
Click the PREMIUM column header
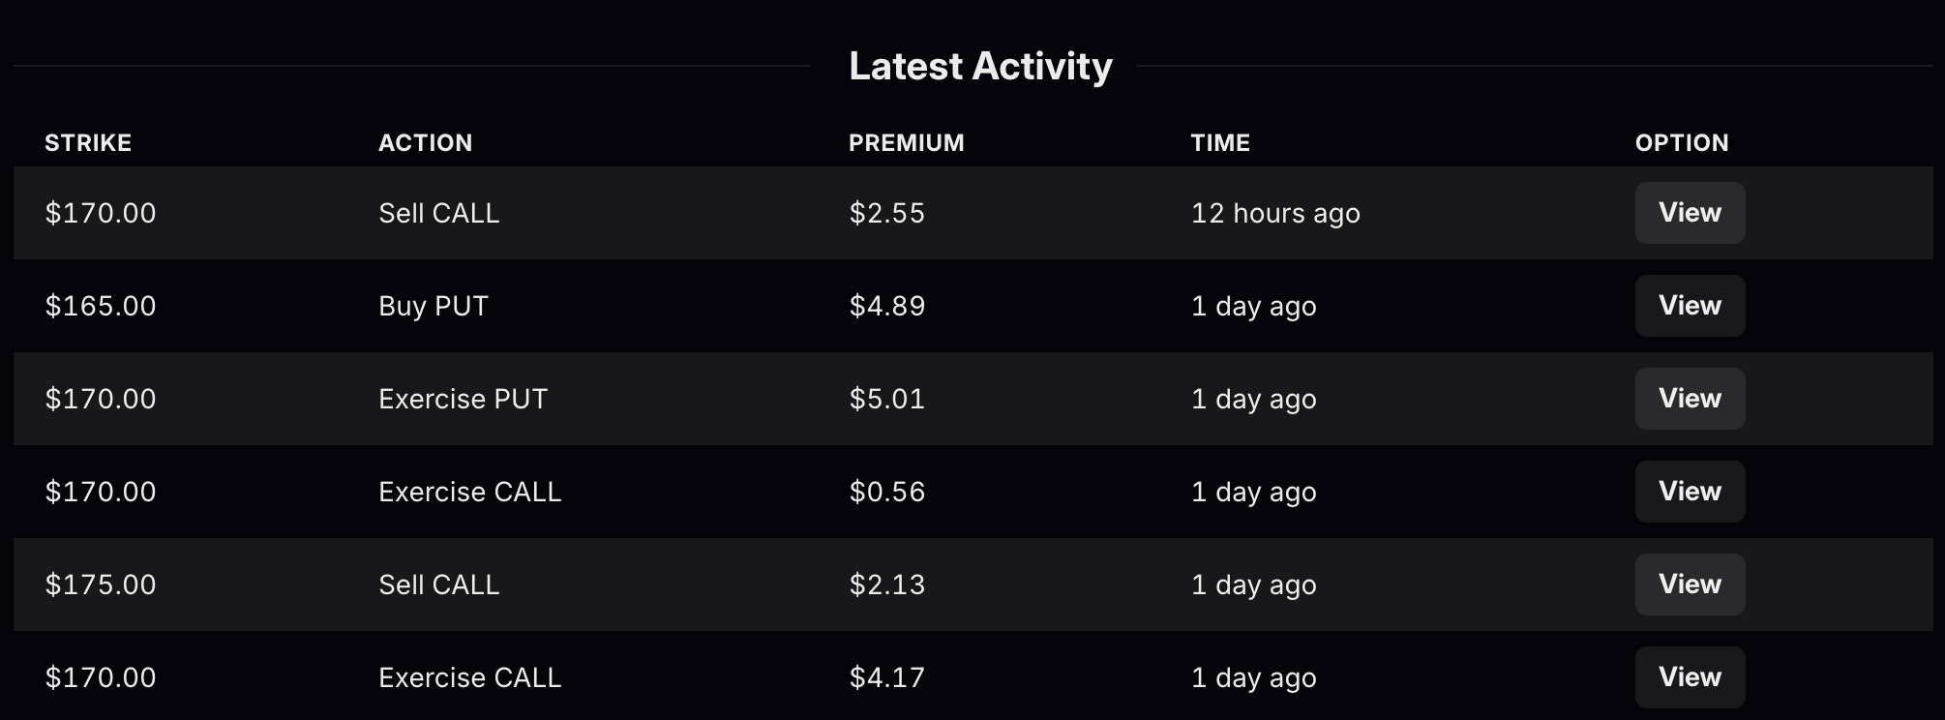906,143
